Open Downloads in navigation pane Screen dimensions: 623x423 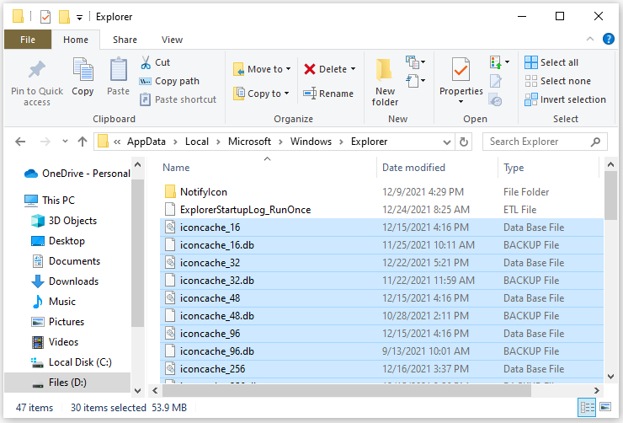pyautogui.click(x=65, y=281)
